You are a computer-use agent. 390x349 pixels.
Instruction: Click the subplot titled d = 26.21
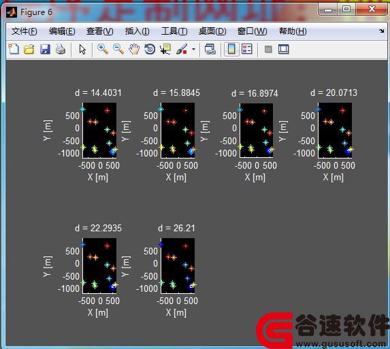pyautogui.click(x=178, y=266)
